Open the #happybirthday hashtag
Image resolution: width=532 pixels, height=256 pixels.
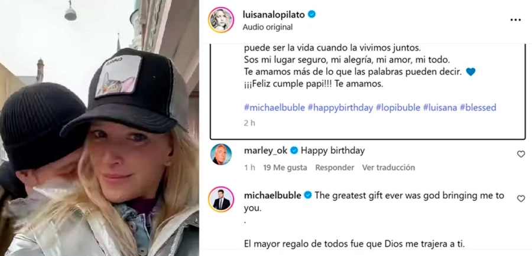(x=340, y=108)
